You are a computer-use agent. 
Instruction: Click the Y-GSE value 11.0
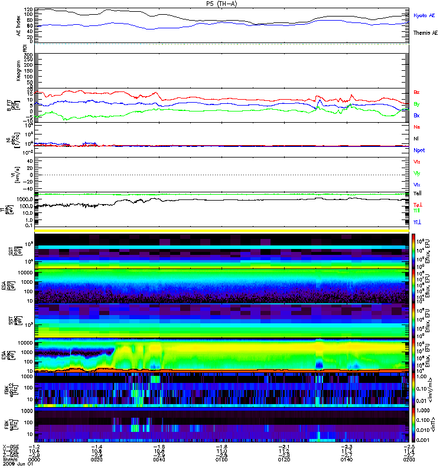(x=221, y=451)
